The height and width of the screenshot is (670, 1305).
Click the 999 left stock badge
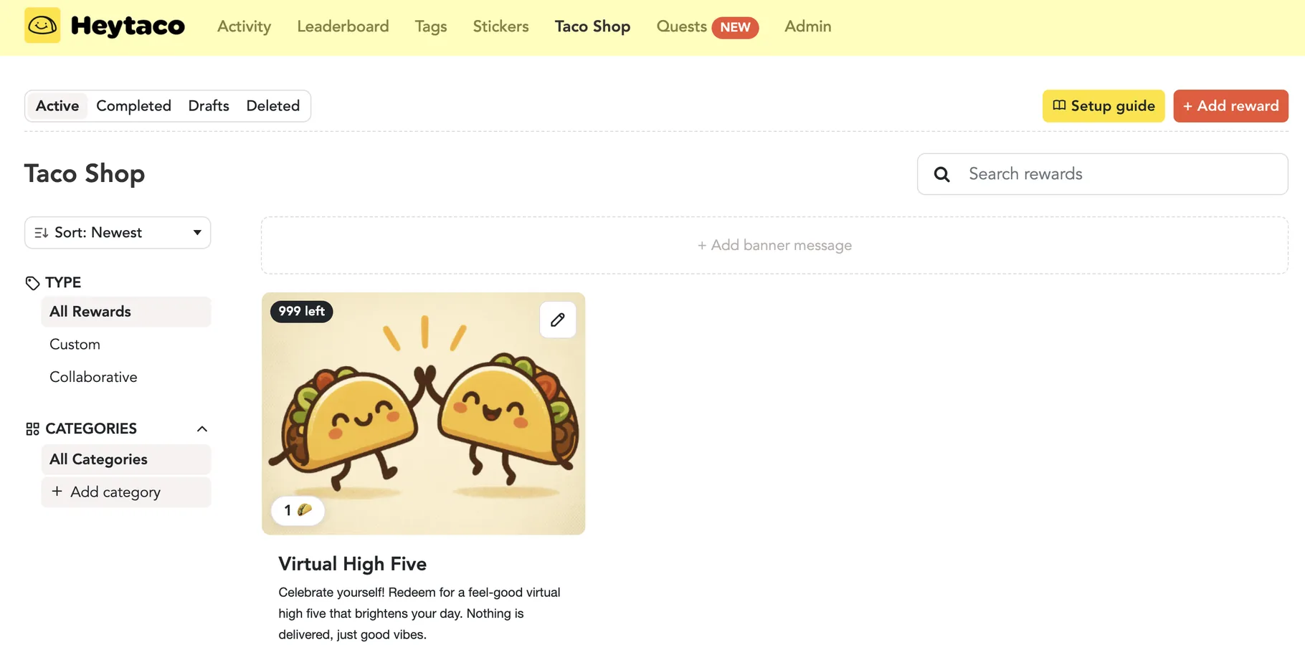[x=301, y=311]
